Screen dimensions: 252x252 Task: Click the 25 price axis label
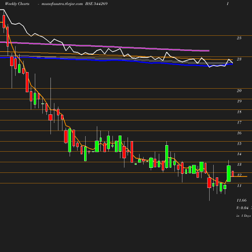pyautogui.click(x=239, y=38)
